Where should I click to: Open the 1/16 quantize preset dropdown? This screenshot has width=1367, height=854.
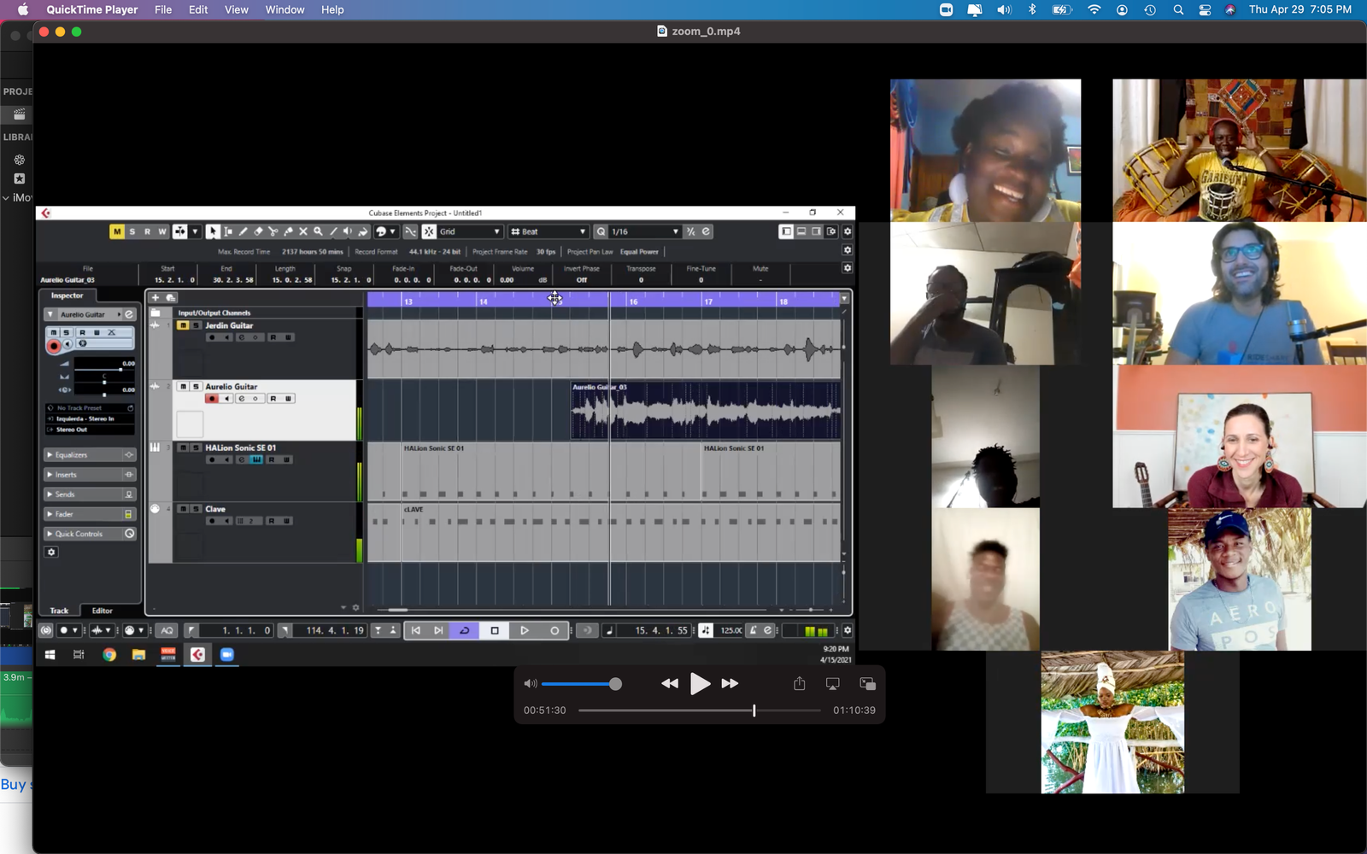(x=645, y=231)
